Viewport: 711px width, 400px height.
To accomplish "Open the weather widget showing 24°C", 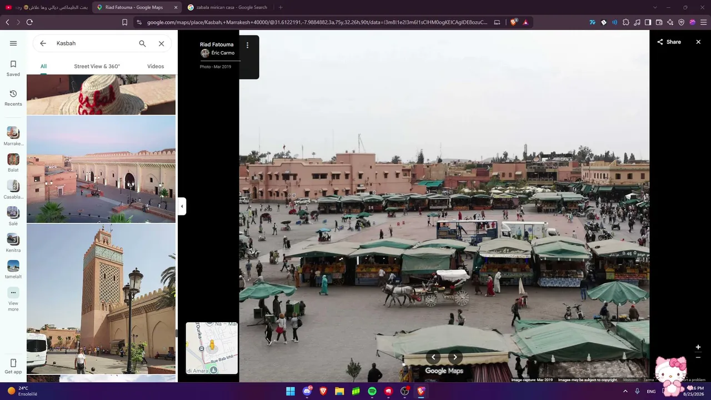I will point(23,391).
